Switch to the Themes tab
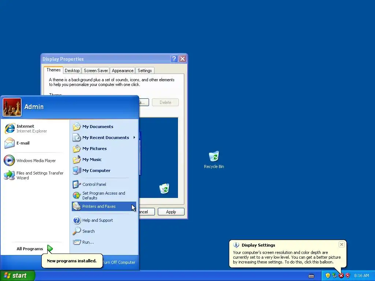This screenshot has height=281, width=375. (53, 70)
